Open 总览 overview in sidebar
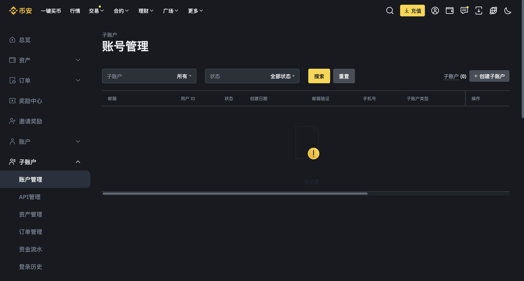Image resolution: width=524 pixels, height=281 pixels. tap(25, 40)
